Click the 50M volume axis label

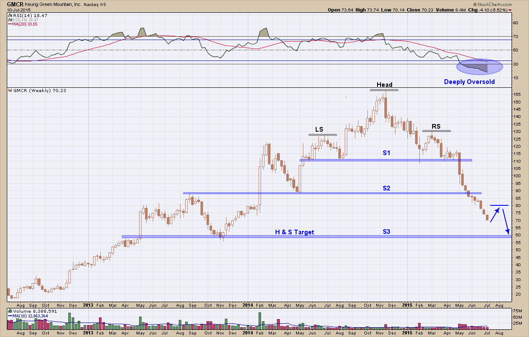(x=517, y=317)
